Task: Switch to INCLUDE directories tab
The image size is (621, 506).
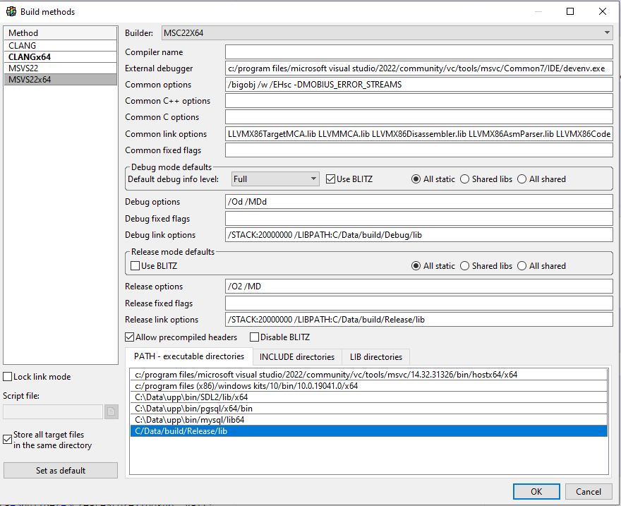Action: [x=296, y=357]
